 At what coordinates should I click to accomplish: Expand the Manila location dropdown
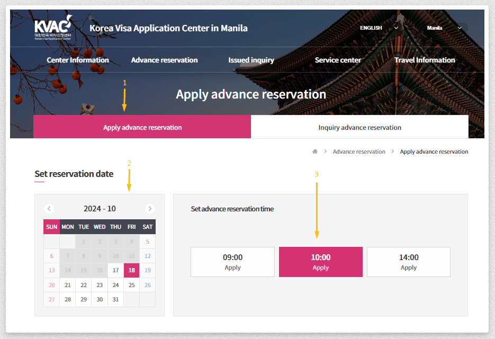[x=444, y=28]
